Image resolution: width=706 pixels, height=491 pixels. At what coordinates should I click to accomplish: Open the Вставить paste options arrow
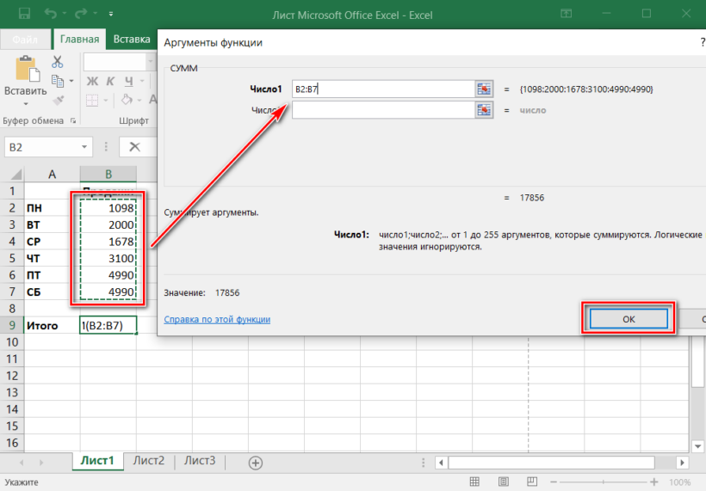[x=25, y=104]
